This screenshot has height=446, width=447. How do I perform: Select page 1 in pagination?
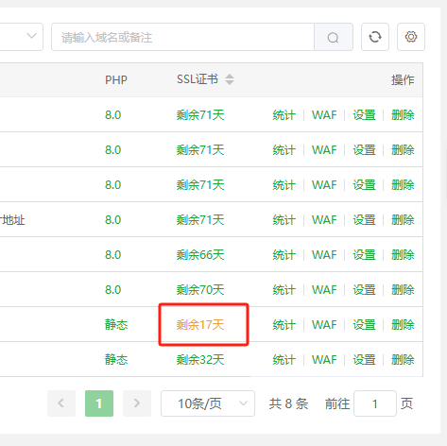coord(99,403)
